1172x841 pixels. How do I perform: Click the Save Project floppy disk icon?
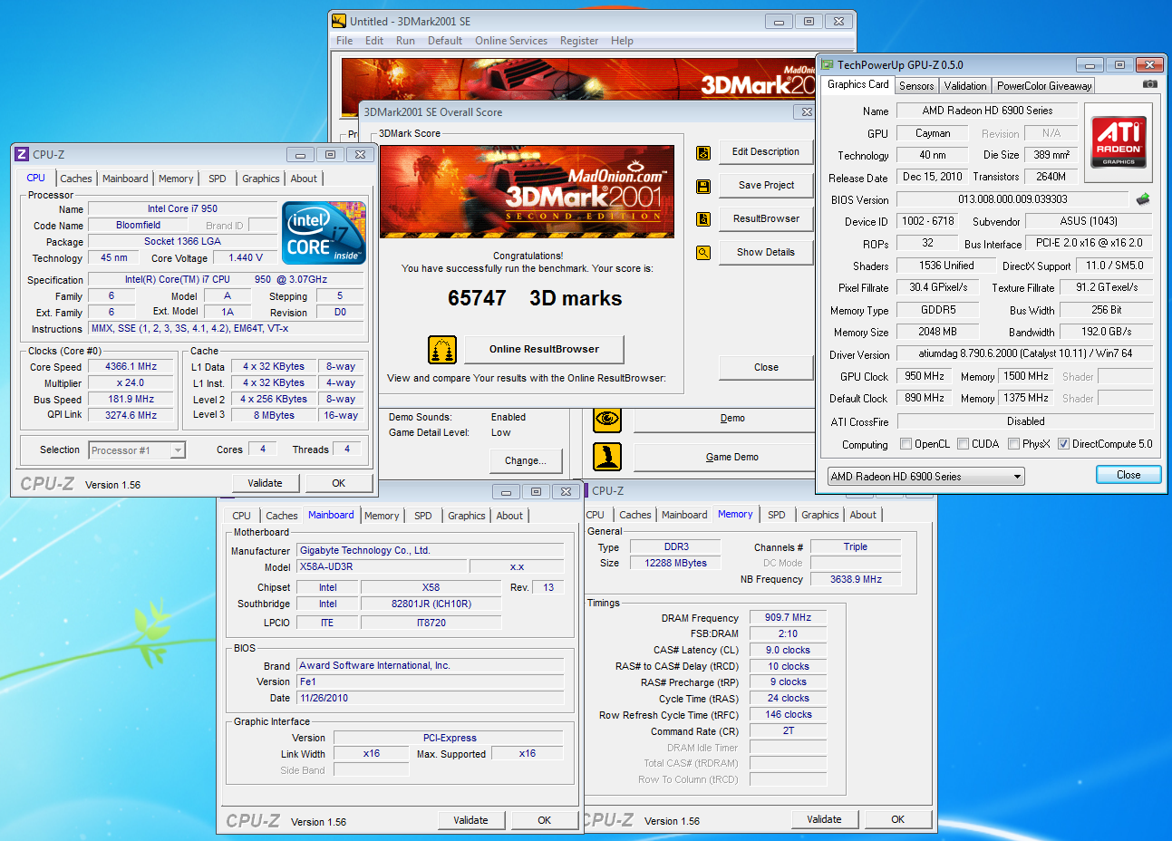[702, 187]
